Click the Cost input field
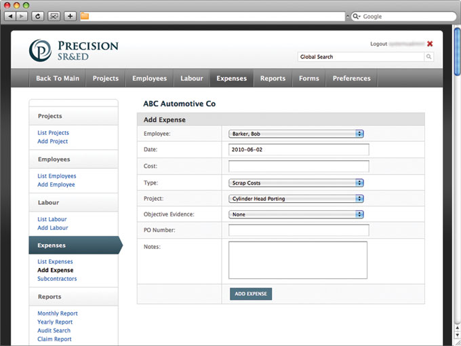 pos(299,166)
